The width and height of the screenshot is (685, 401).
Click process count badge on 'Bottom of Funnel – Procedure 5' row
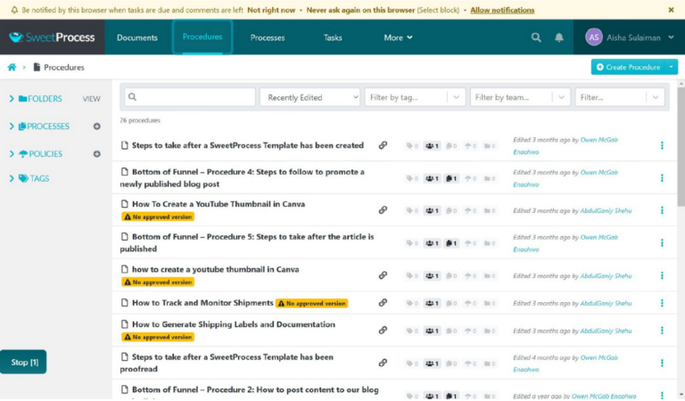451,243
